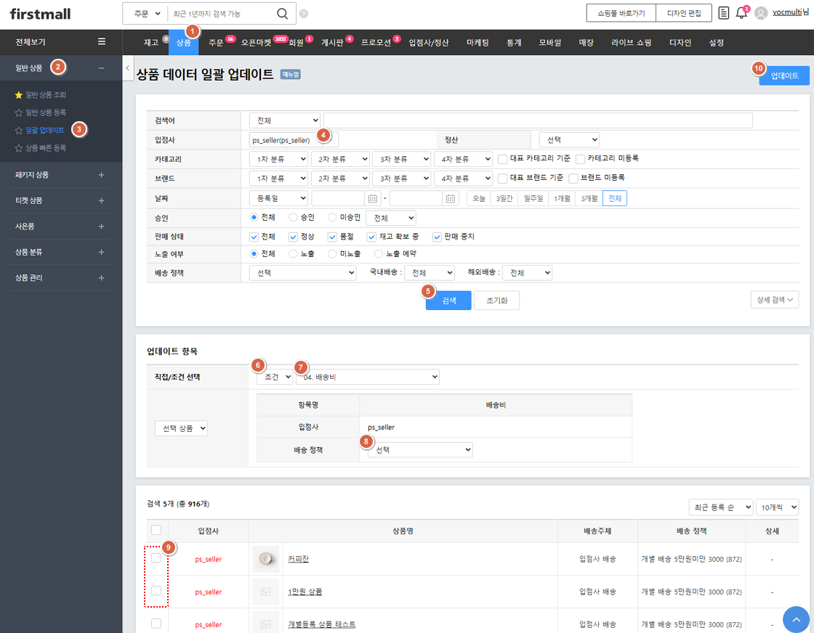The width and height of the screenshot is (814, 633).
Task: Expand the 상품 관리 sidebar section
Action: point(101,278)
